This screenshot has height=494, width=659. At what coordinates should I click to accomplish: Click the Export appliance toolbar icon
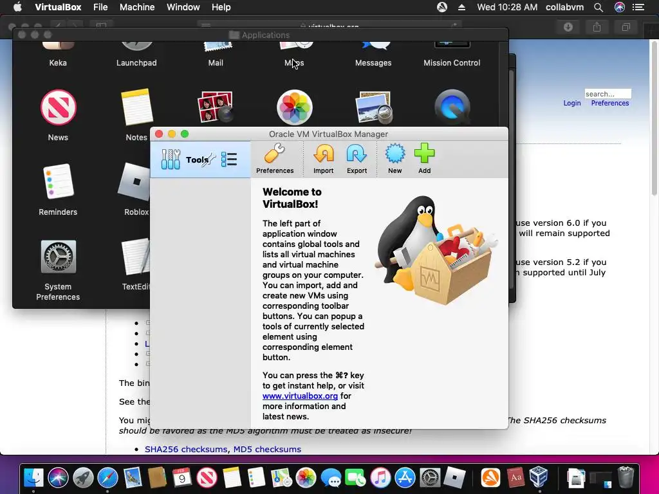[357, 158]
